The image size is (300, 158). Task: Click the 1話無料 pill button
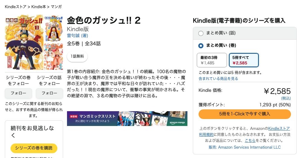point(77,56)
